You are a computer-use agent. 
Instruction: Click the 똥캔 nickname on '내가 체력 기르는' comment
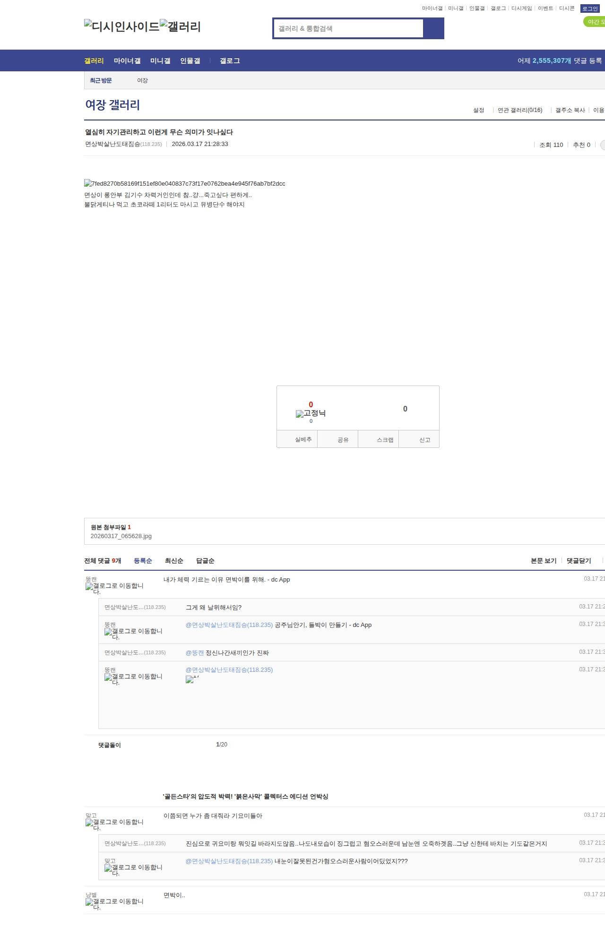click(x=91, y=579)
